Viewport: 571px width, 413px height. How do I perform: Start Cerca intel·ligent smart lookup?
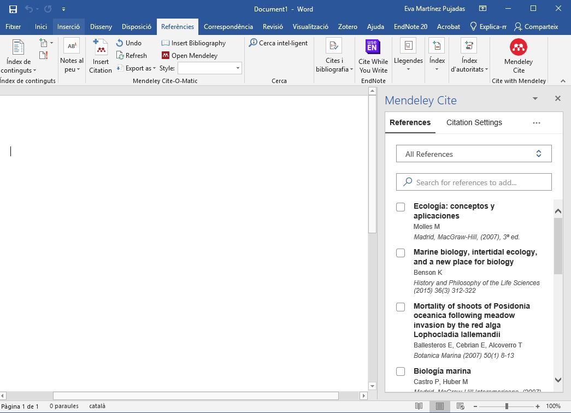tap(278, 43)
